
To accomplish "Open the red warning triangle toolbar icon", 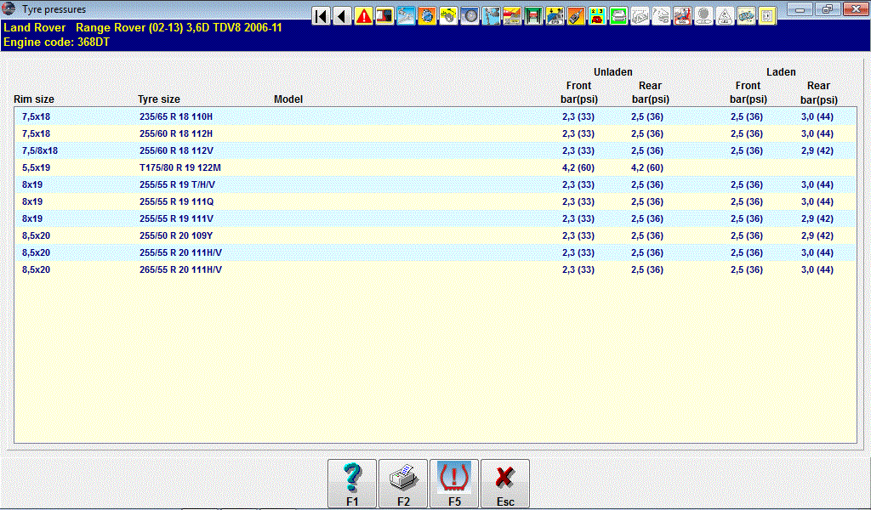I will click(x=364, y=16).
